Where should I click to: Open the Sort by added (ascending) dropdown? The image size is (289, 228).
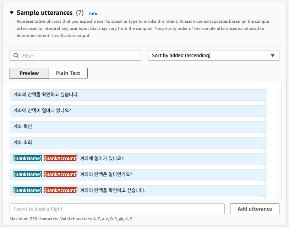214,55
